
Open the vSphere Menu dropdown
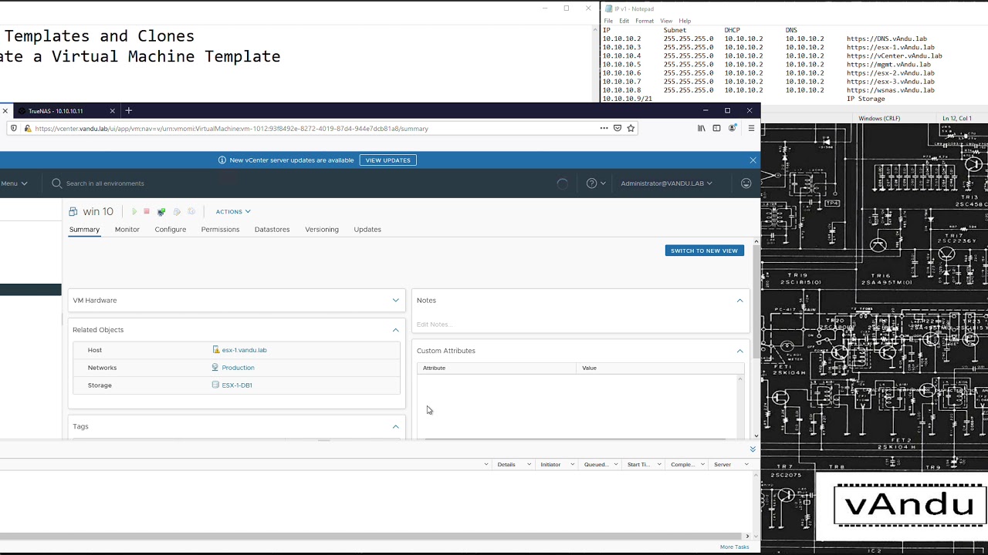[14, 183]
